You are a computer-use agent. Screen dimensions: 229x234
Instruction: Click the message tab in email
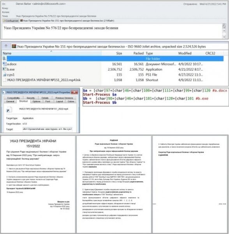pos(11,21)
